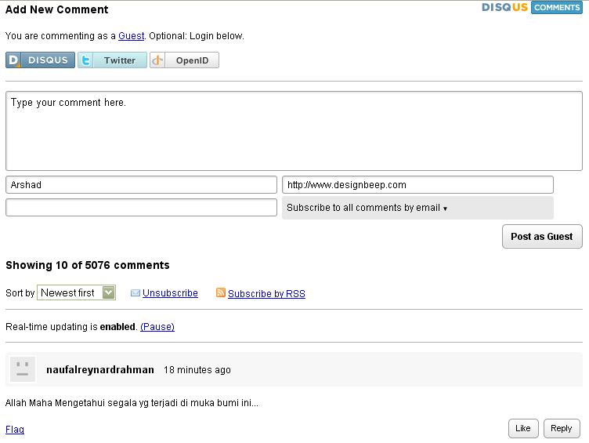Click the website URL field
The height and width of the screenshot is (443, 589).
coord(417,185)
